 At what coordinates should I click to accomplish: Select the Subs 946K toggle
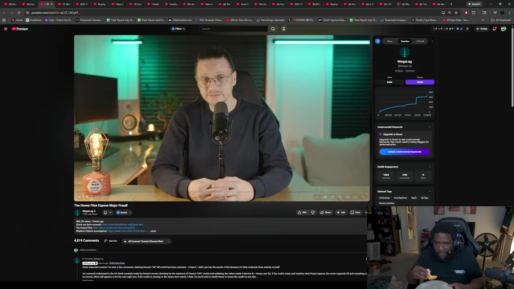click(390, 82)
